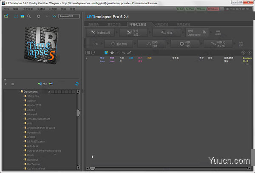Select the Bandicut folder

point(32,160)
